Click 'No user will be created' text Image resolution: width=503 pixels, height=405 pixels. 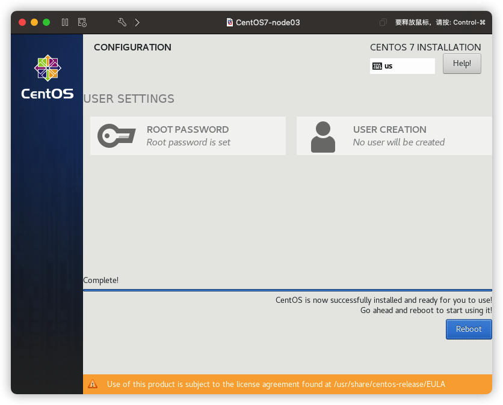tap(399, 142)
